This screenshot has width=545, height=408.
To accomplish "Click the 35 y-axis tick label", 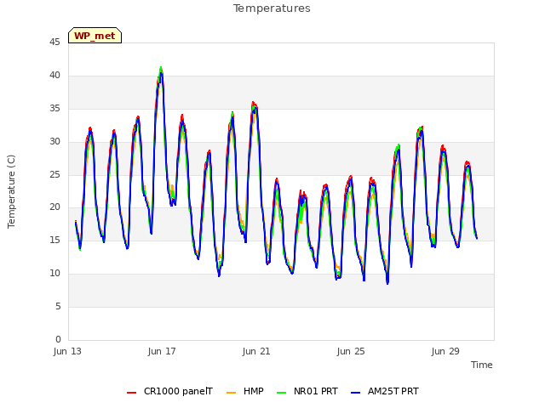I will [54, 109].
